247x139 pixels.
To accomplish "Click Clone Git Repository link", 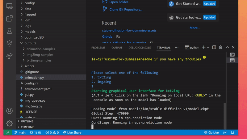I will [126, 10].
